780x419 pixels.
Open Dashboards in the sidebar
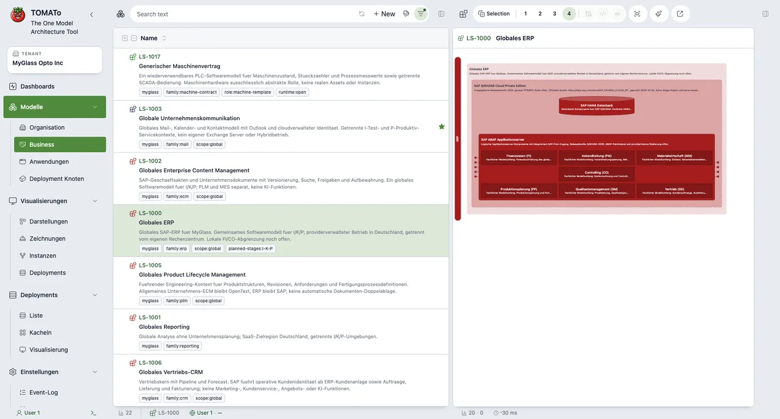(x=55, y=86)
